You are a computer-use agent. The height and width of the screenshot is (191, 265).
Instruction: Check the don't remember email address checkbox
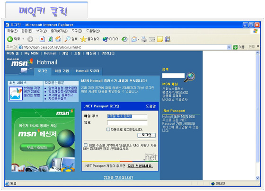pos(86,145)
